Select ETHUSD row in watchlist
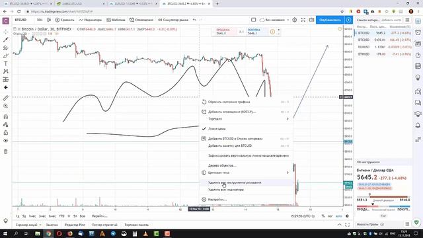Screen dimensions: 423x238 (x=383, y=54)
